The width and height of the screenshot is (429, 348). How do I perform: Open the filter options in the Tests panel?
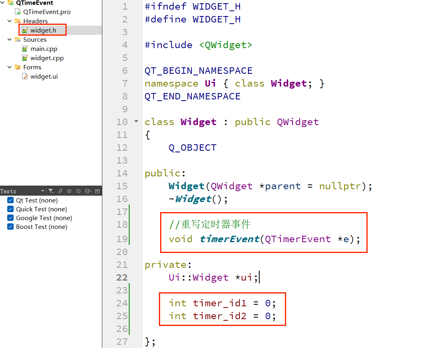click(x=51, y=191)
